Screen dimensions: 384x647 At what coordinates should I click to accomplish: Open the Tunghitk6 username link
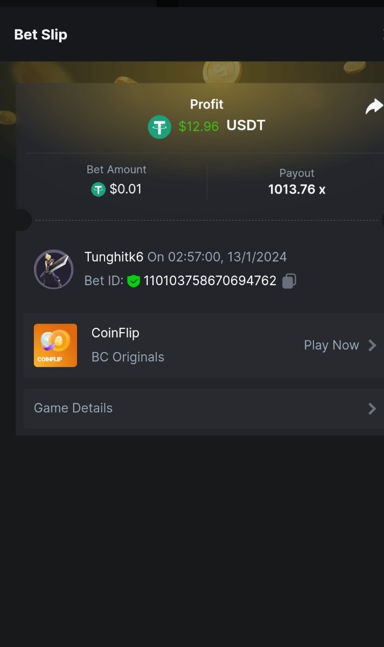(x=114, y=257)
